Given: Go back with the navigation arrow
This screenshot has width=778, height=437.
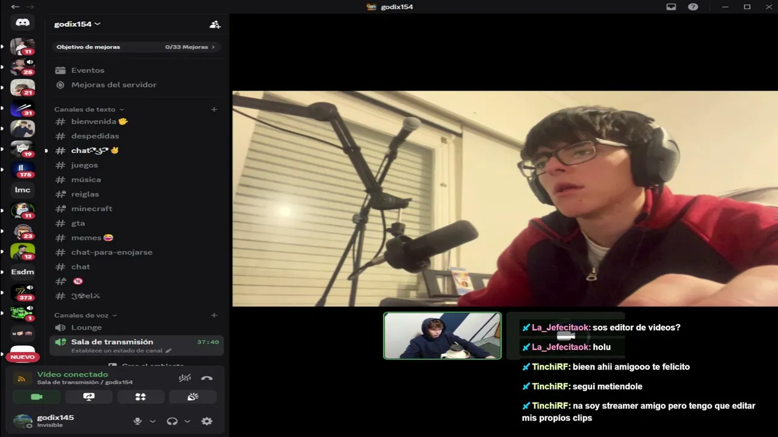Looking at the screenshot, I should (x=15, y=7).
